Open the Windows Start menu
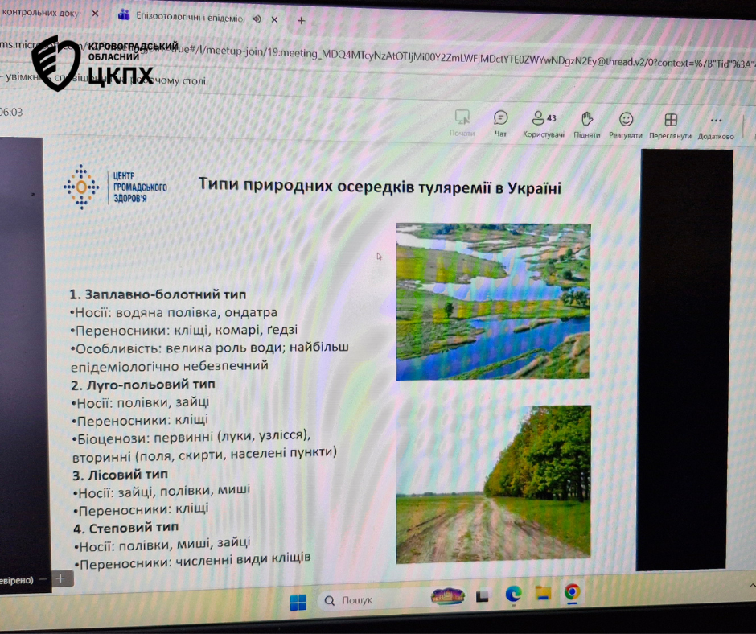 (298, 602)
